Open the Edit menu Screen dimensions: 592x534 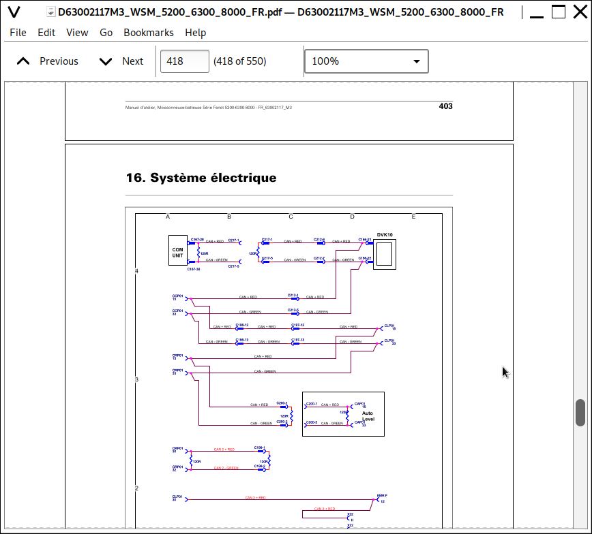(46, 33)
